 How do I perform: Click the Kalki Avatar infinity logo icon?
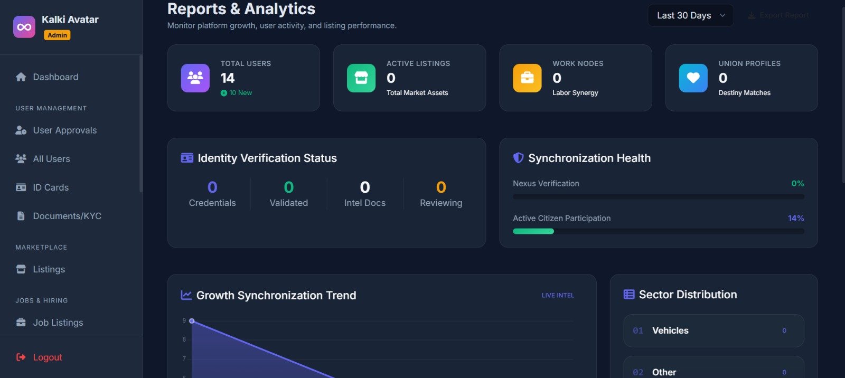click(24, 27)
